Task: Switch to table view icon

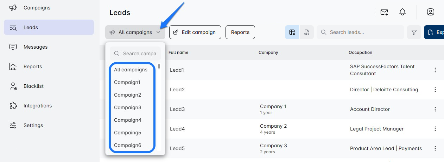Action: tap(292, 32)
